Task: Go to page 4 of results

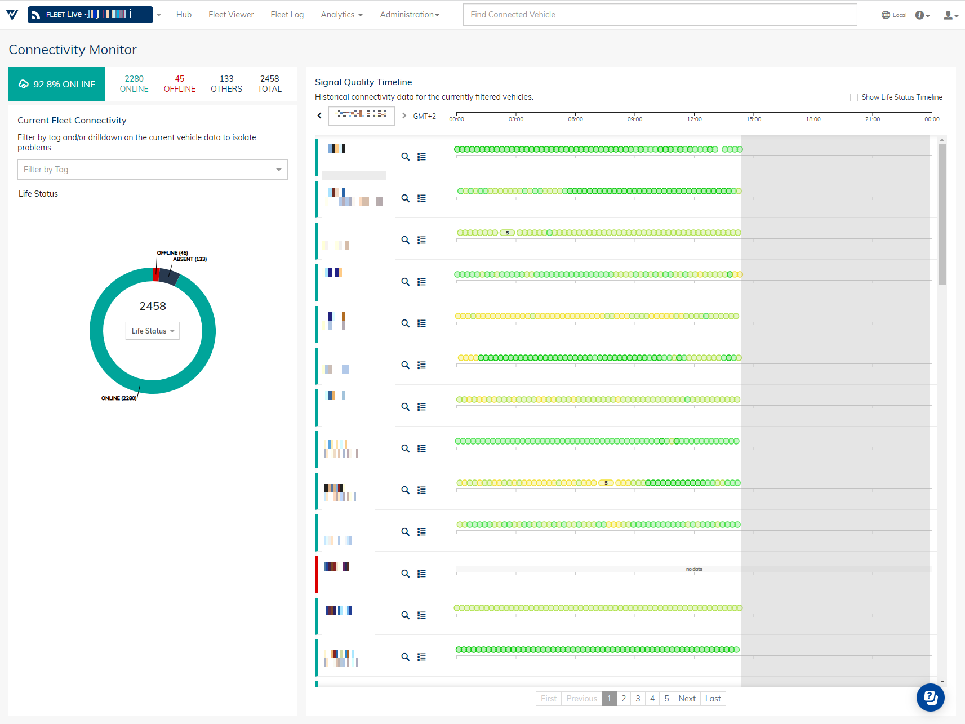Action: (652, 699)
